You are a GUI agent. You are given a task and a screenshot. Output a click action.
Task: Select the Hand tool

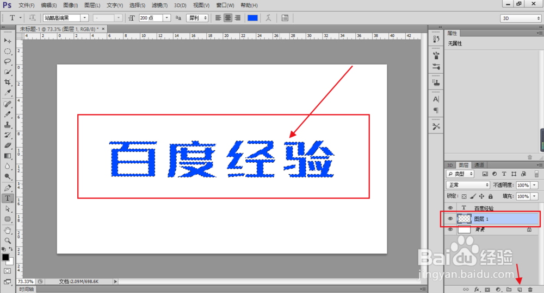click(7, 231)
